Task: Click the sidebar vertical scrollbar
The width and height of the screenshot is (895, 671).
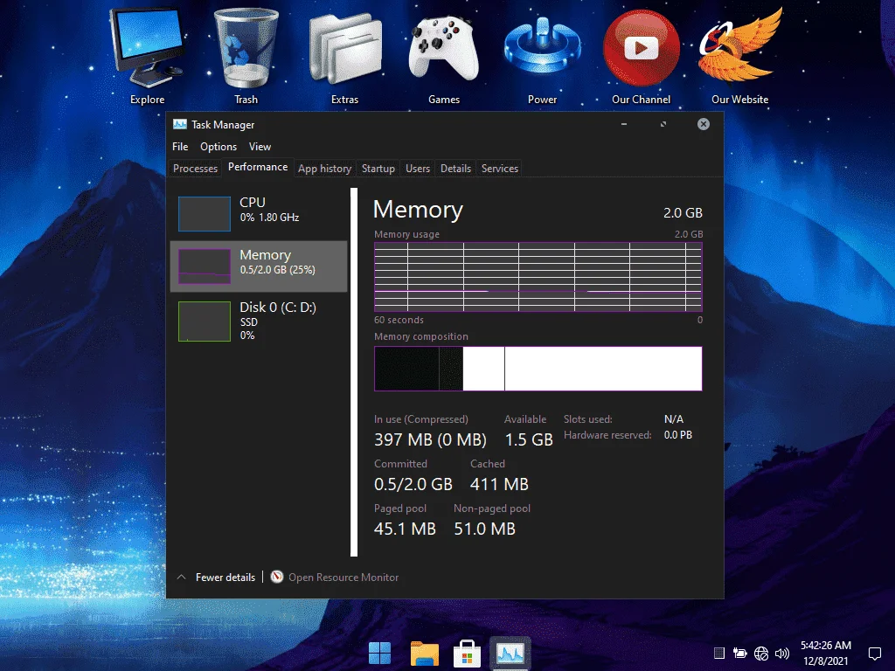Action: tap(354, 372)
